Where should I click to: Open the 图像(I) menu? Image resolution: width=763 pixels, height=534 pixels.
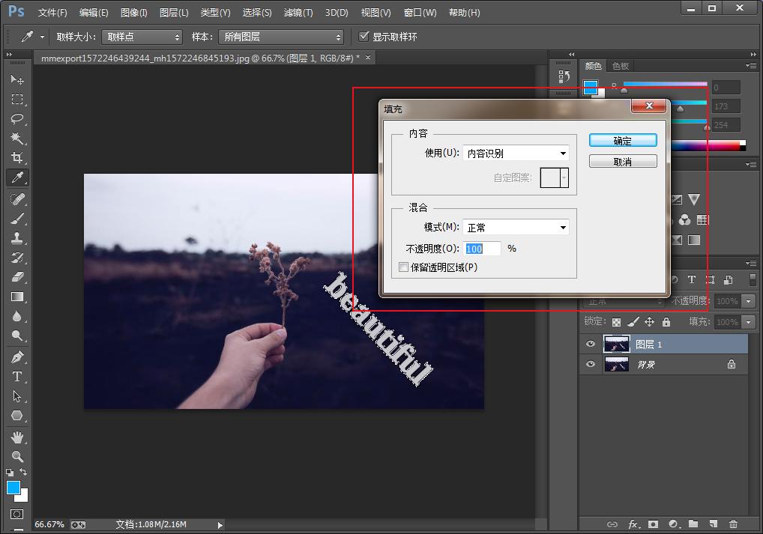pos(134,13)
